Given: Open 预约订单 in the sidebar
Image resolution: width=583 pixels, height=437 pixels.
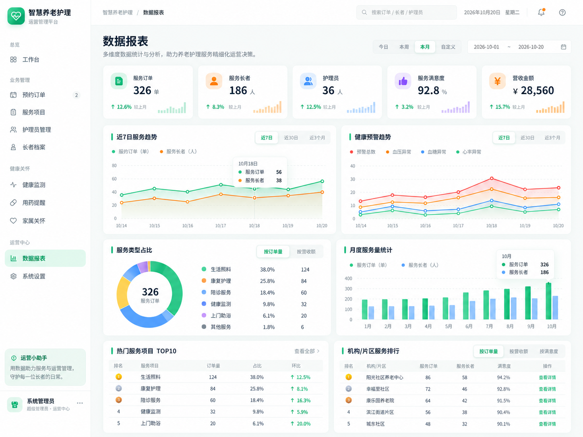Looking at the screenshot, I should click(x=45, y=95).
